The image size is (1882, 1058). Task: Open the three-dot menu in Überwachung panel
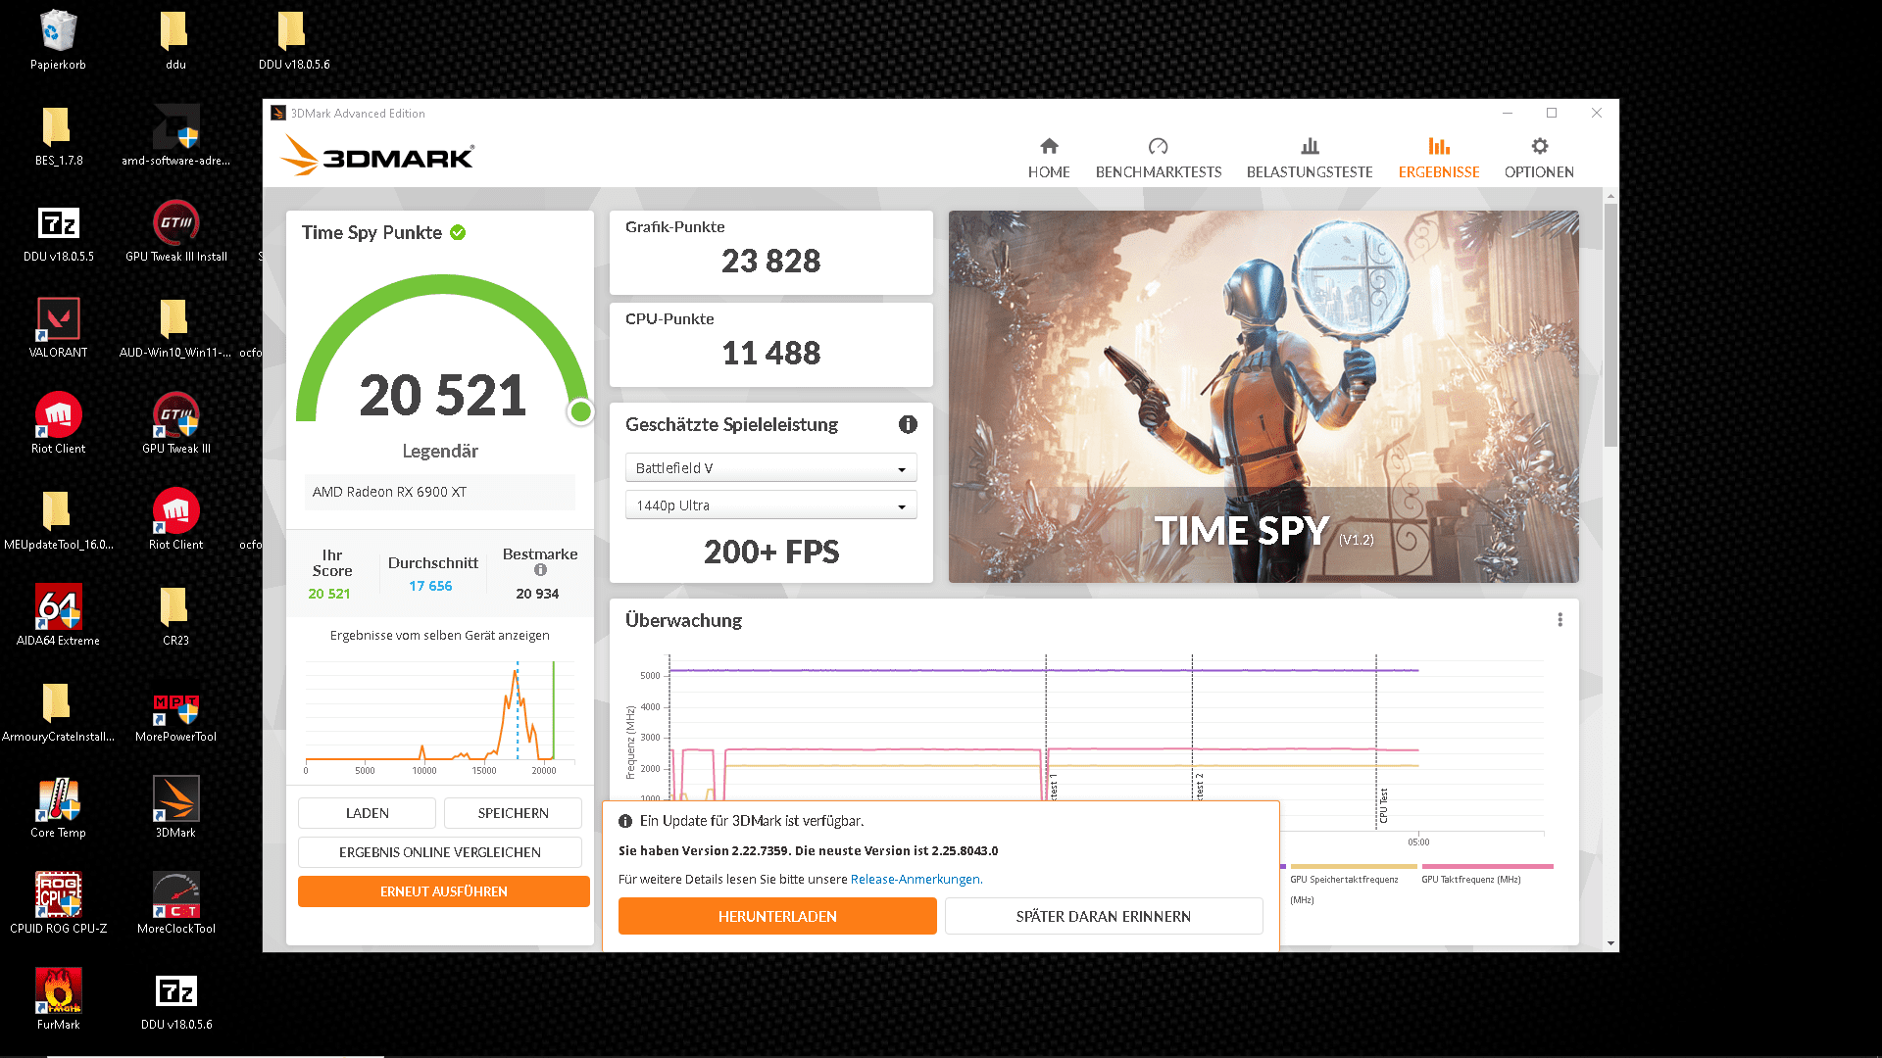(1560, 620)
